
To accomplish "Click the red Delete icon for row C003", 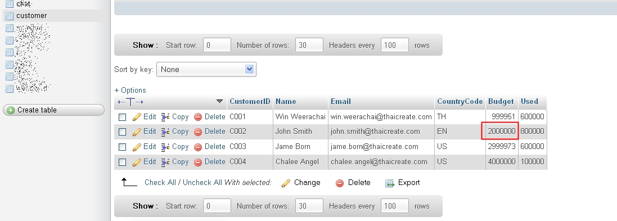I will [198, 147].
